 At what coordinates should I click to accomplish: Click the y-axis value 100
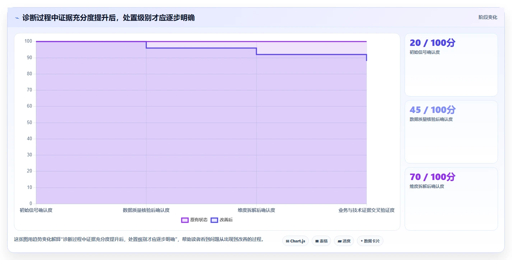click(x=28, y=41)
